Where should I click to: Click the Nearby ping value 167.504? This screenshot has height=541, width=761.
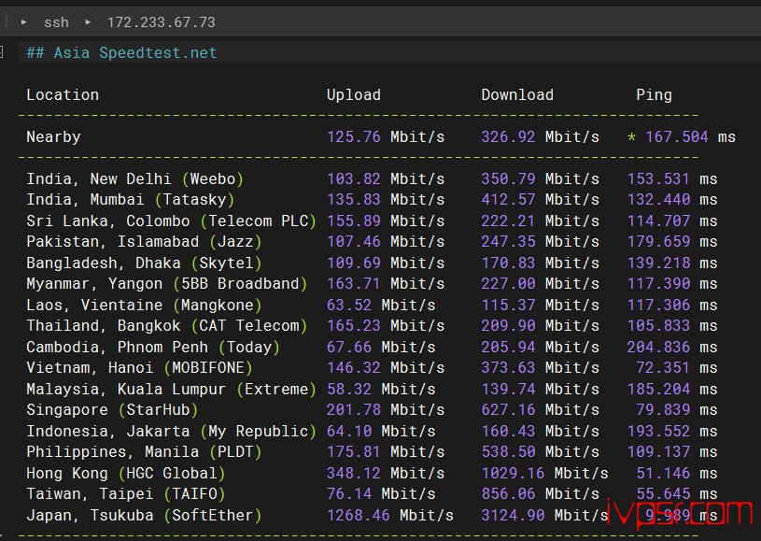point(677,137)
